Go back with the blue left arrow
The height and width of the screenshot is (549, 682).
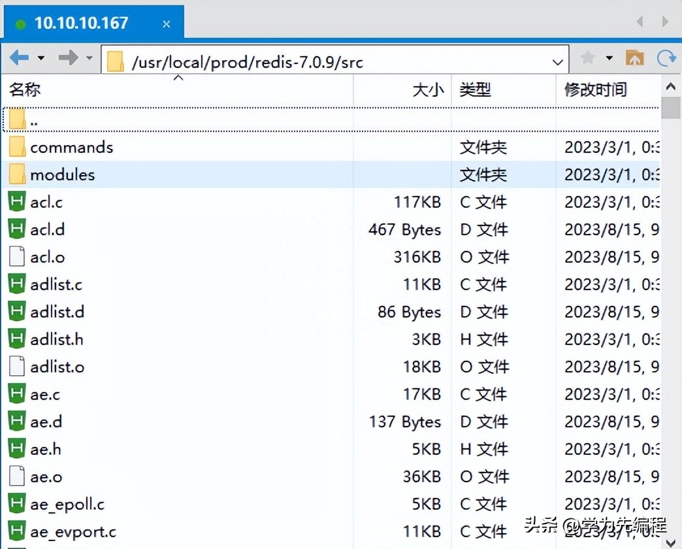coord(19,58)
